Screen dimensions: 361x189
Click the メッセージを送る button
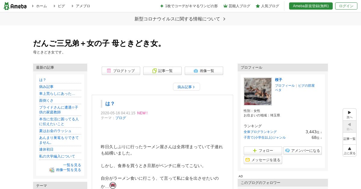click(263, 160)
